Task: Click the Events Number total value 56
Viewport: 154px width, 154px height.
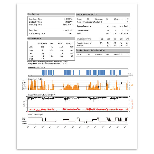Action: pyautogui.click(x=128, y=31)
